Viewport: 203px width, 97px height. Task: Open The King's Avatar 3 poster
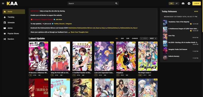point(148,56)
